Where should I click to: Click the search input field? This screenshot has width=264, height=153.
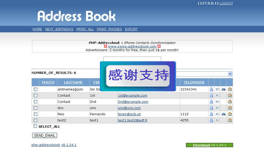132,59
